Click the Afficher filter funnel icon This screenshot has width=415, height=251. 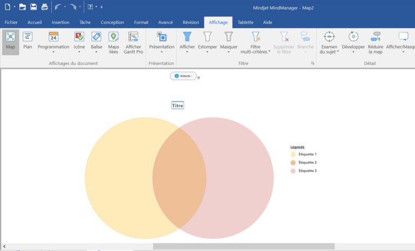[187, 37]
